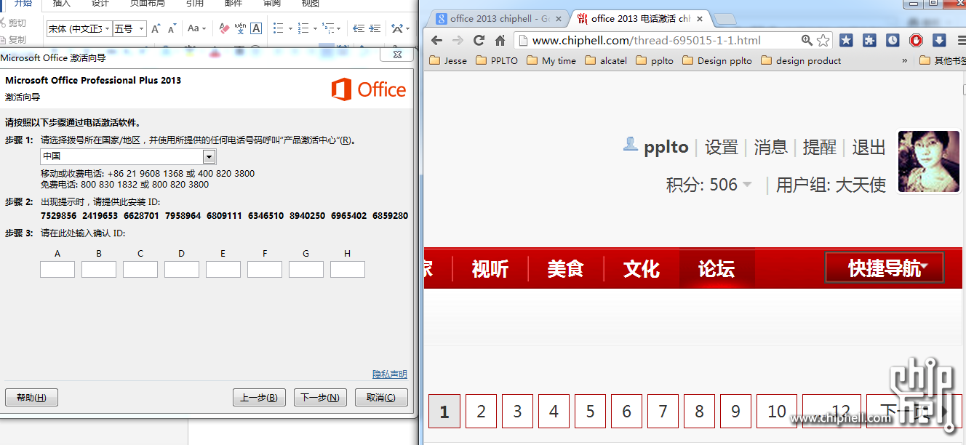Apply bullet list in Word ribbon
966x445 pixels.
pos(278,29)
